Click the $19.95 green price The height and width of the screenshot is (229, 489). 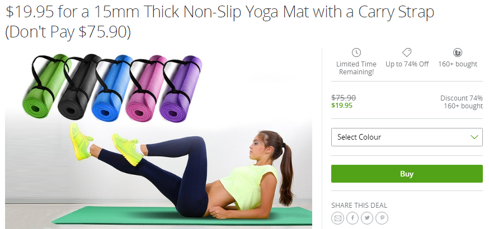click(342, 106)
